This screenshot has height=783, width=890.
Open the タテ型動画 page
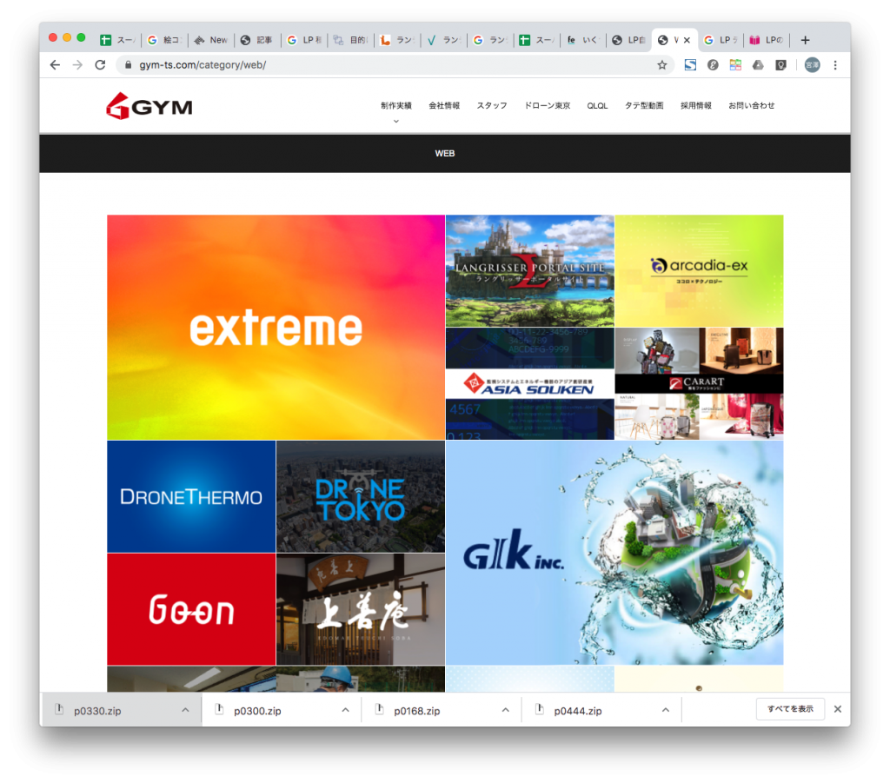[x=644, y=105]
